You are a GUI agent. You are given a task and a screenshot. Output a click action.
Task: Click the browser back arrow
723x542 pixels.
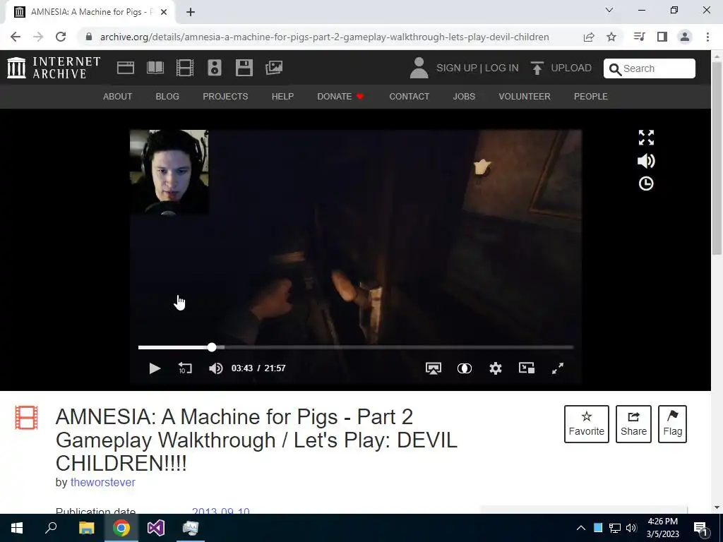(16, 37)
